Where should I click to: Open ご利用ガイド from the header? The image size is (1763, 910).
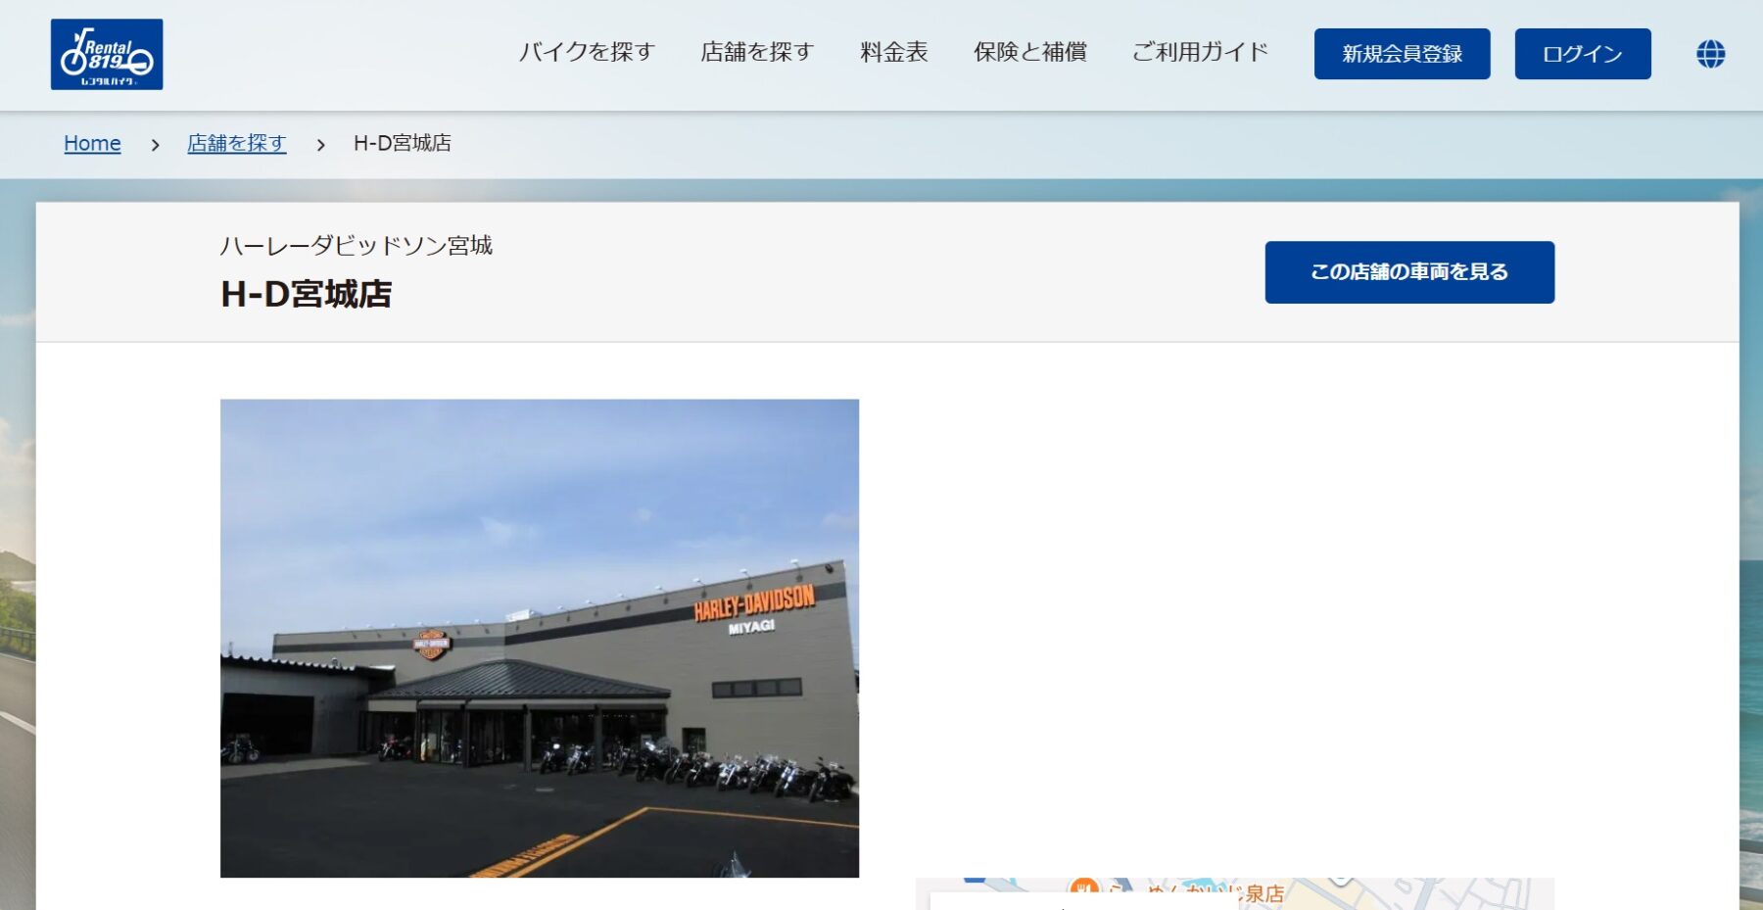(1200, 52)
